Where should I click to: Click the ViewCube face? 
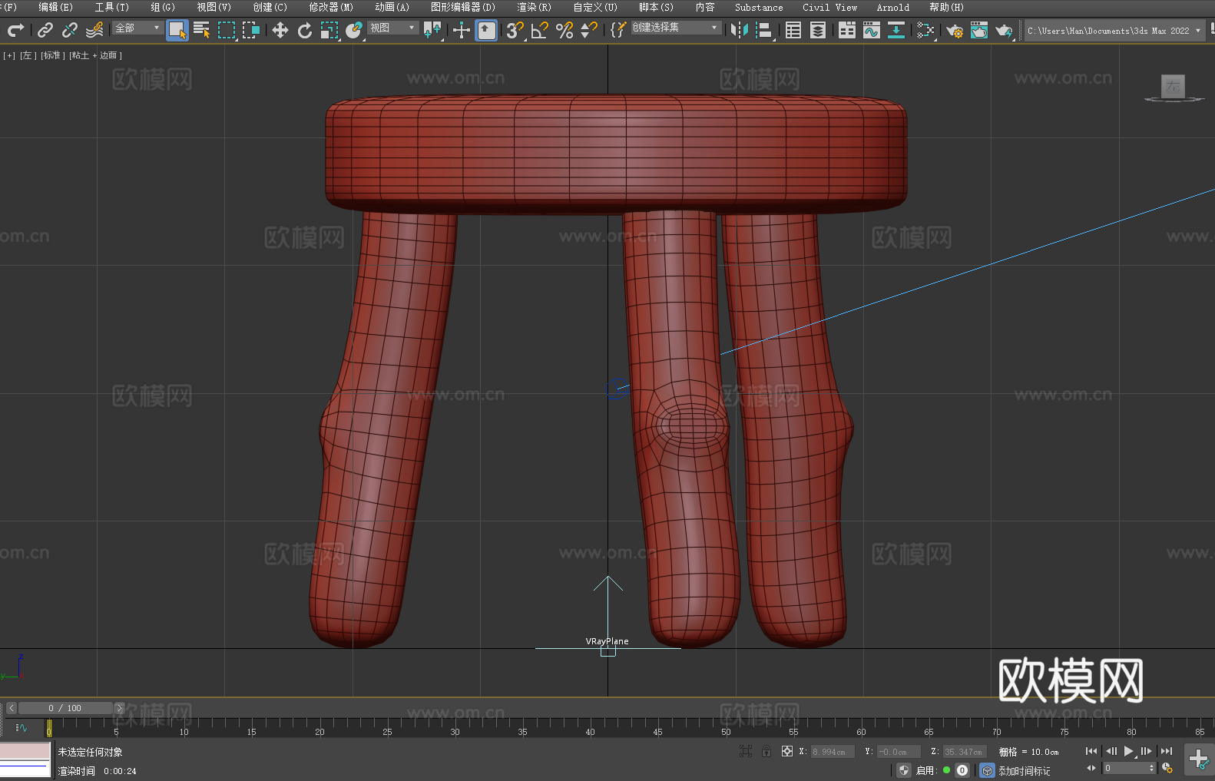click(1173, 86)
